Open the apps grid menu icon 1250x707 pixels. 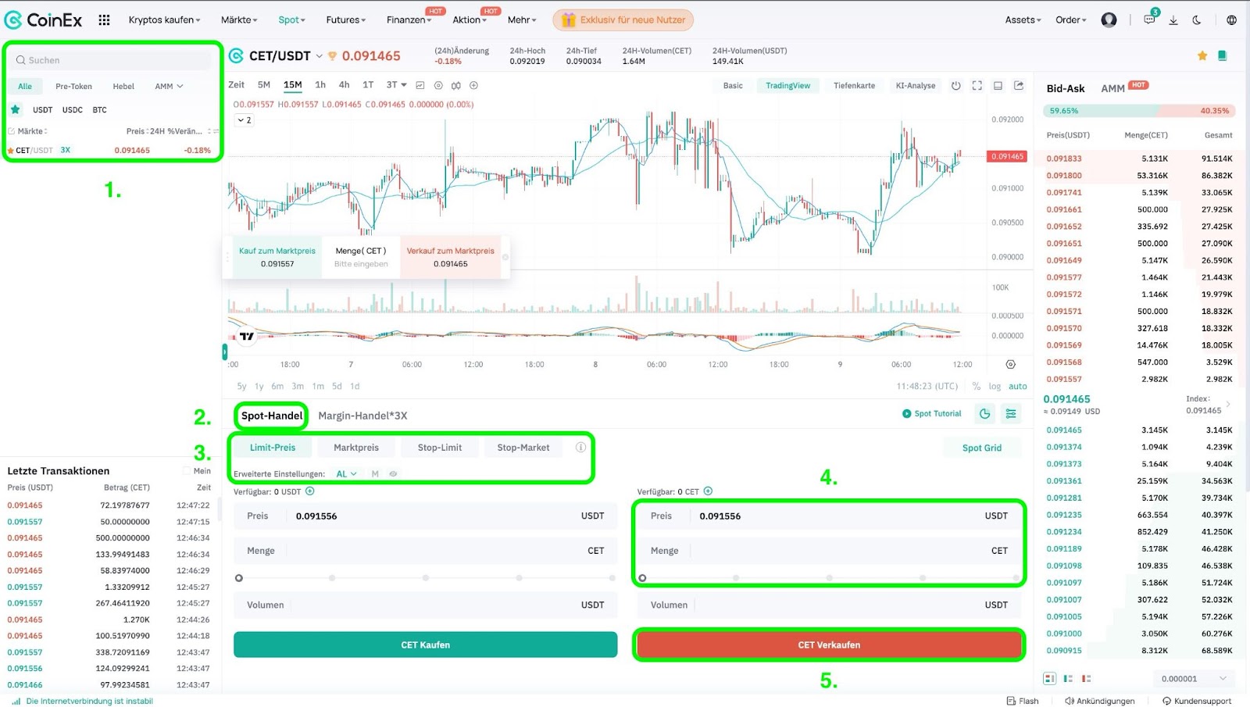[x=104, y=20]
